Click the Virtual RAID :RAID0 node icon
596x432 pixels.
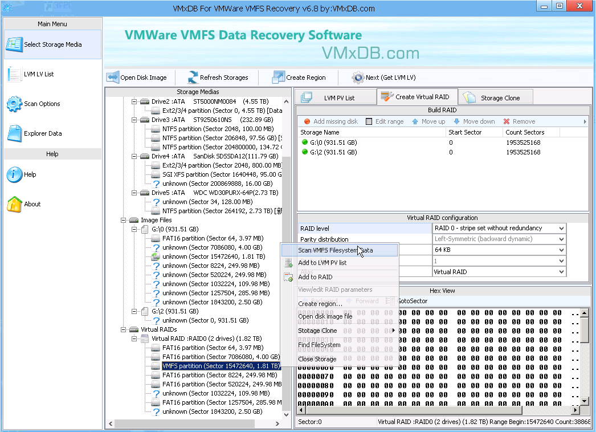click(x=144, y=339)
